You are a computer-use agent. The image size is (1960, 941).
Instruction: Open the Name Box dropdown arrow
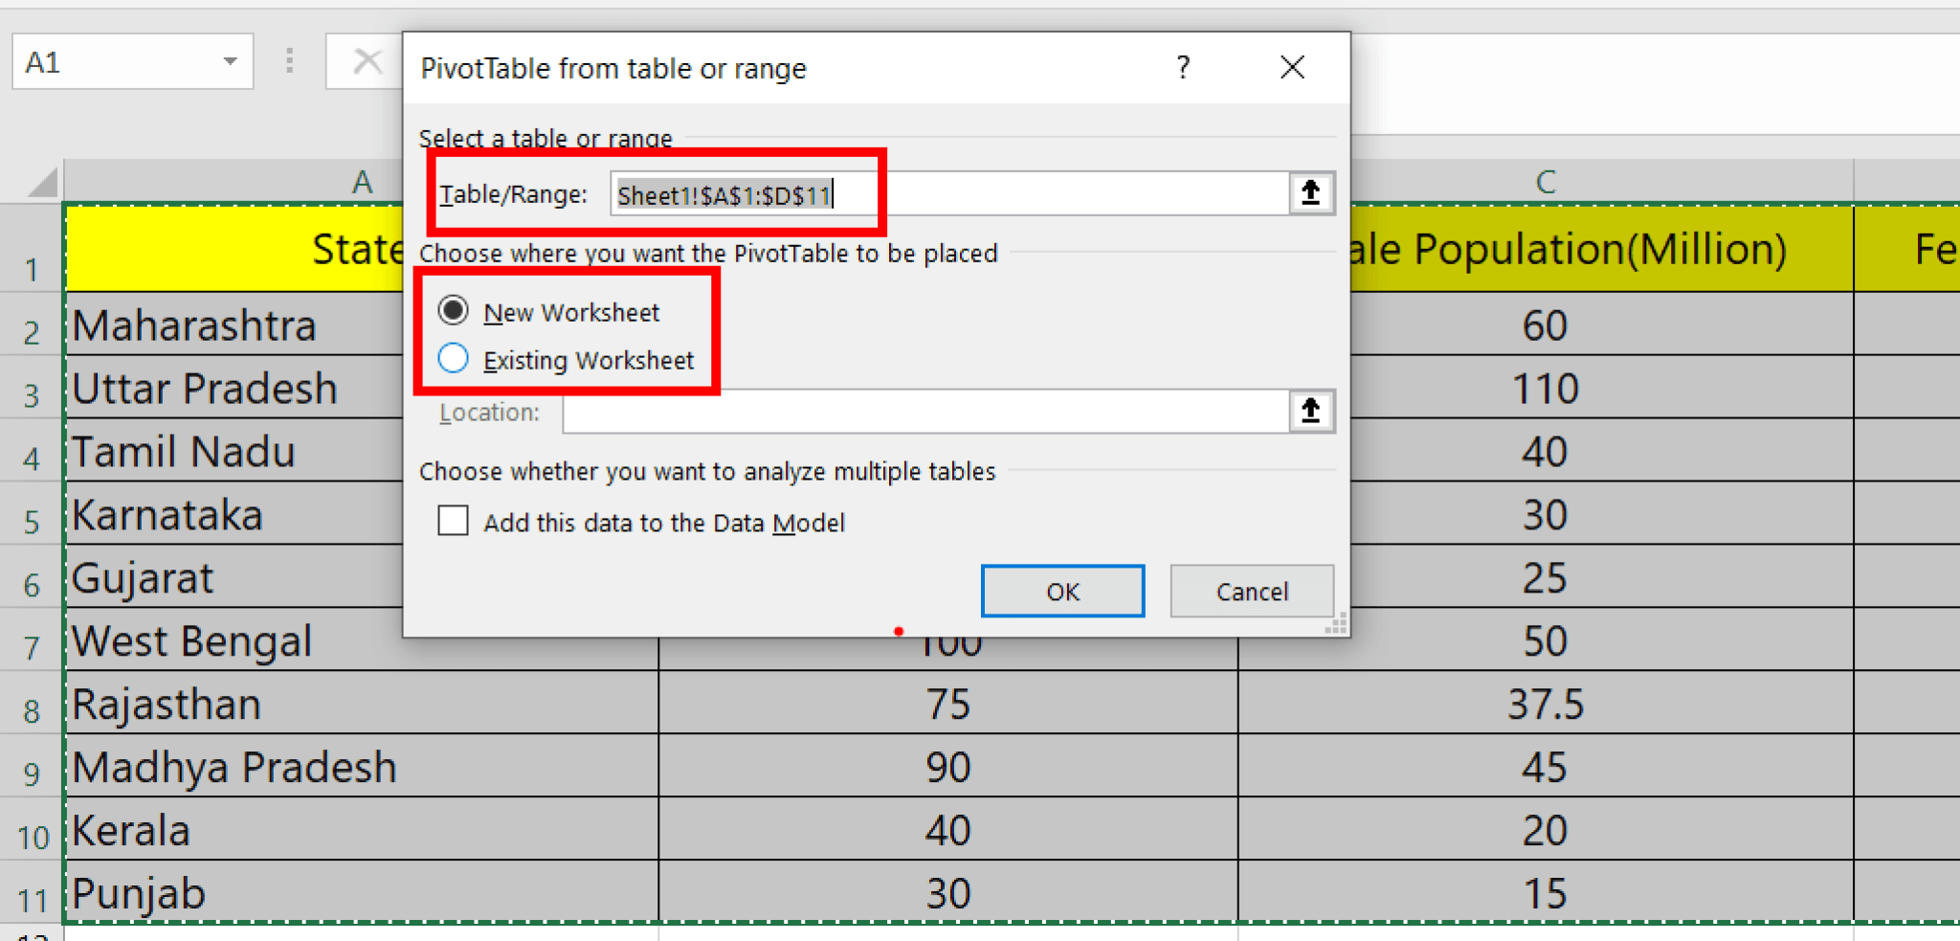coord(230,61)
